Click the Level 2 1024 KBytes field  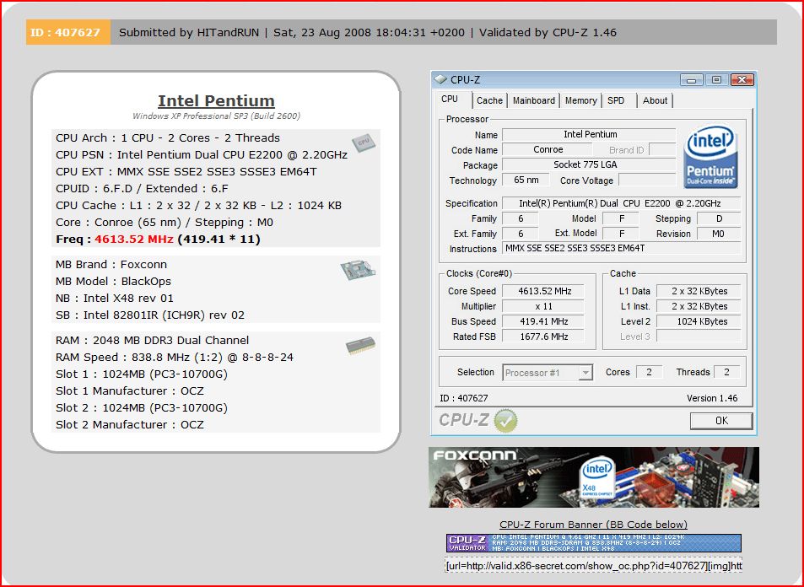pyautogui.click(x=699, y=322)
